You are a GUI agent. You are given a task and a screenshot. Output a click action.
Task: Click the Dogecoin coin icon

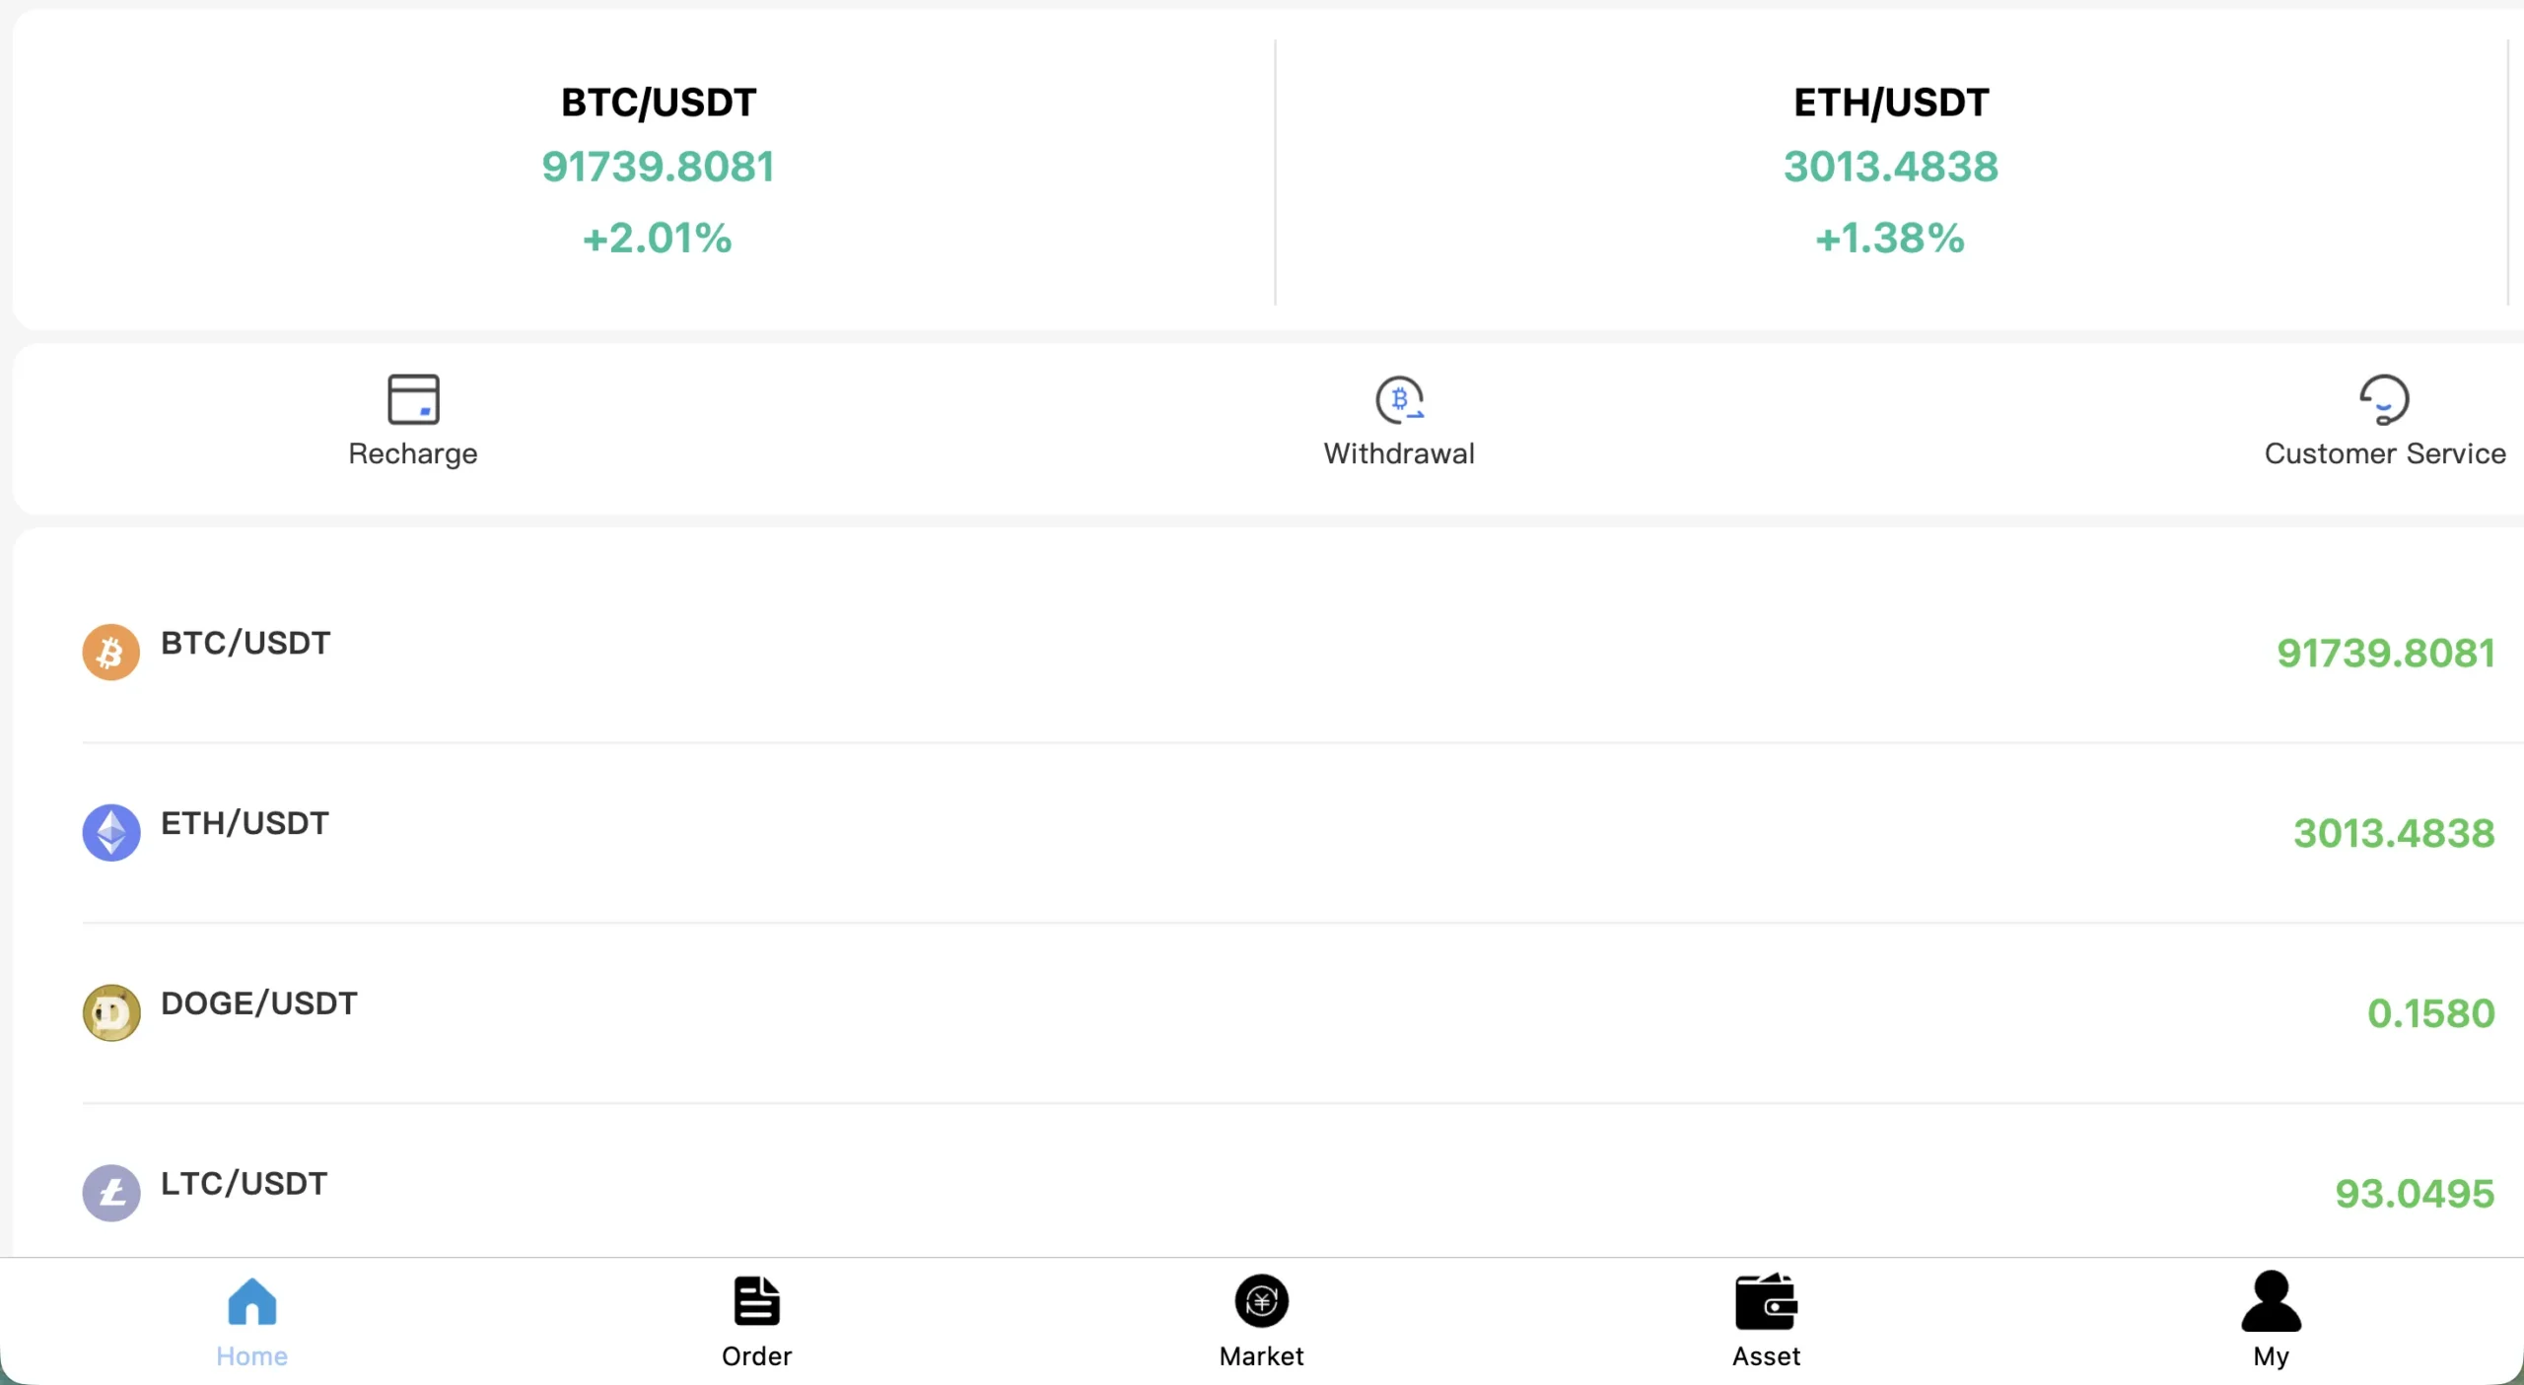pyautogui.click(x=111, y=1013)
